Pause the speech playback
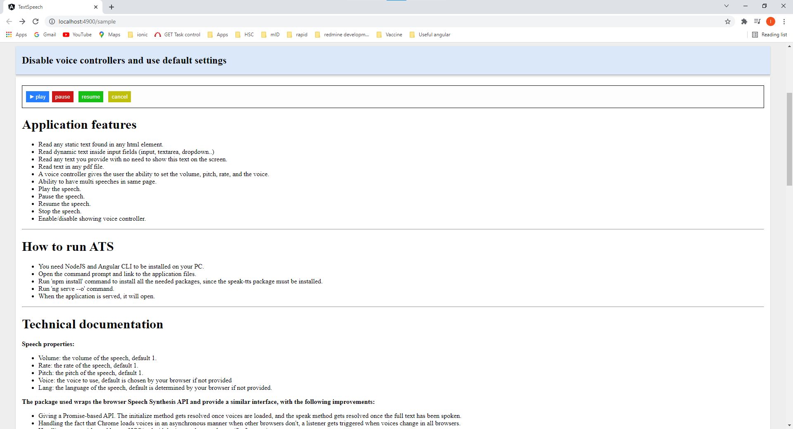 click(x=63, y=97)
